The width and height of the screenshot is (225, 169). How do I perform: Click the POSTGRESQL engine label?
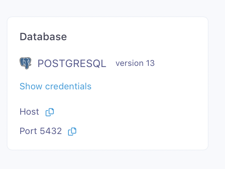pos(72,64)
